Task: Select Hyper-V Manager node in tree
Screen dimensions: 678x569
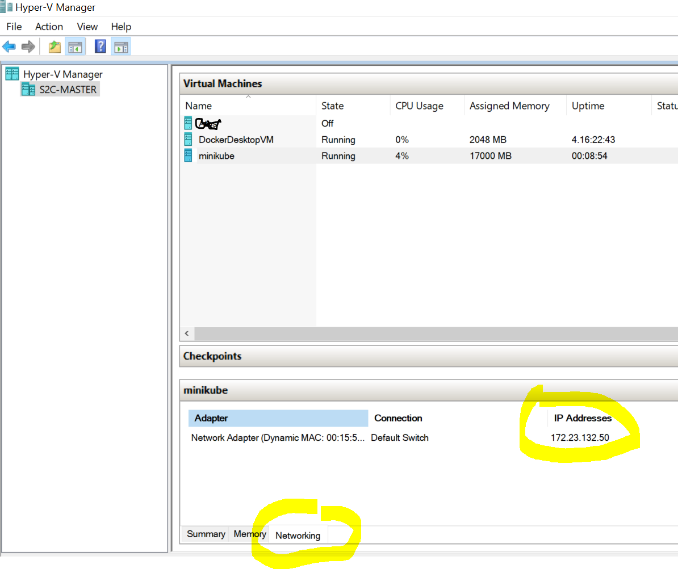Action: pyautogui.click(x=62, y=74)
